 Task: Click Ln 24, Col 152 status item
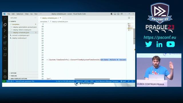pos(65,81)
